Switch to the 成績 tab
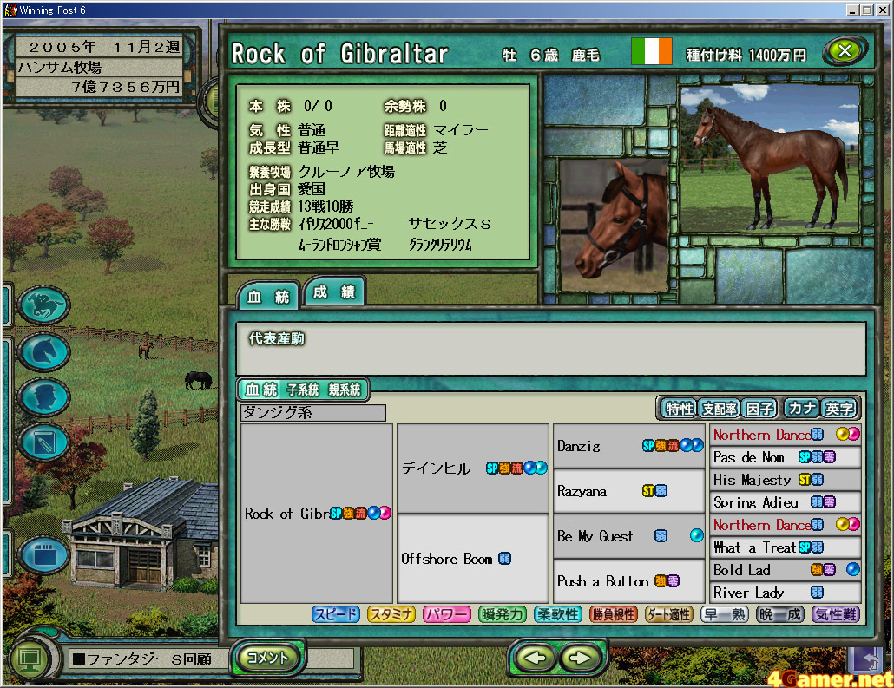This screenshot has width=894, height=688. [334, 292]
